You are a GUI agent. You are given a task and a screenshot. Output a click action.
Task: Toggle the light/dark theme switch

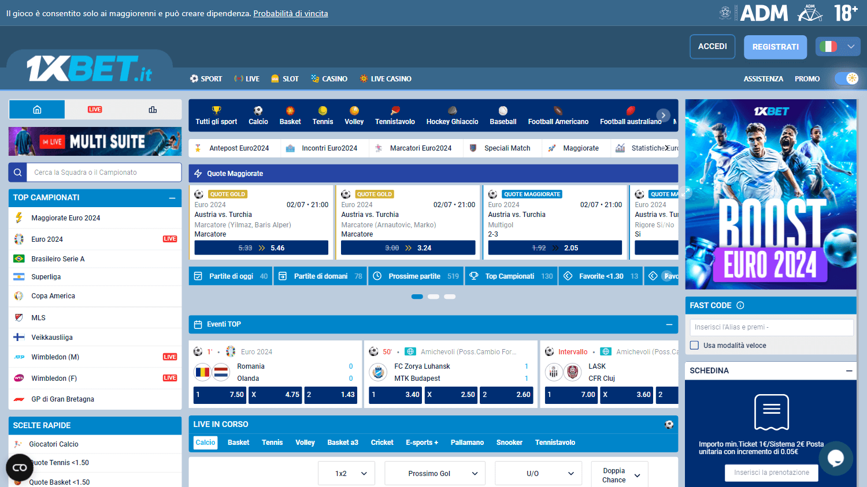(x=846, y=78)
